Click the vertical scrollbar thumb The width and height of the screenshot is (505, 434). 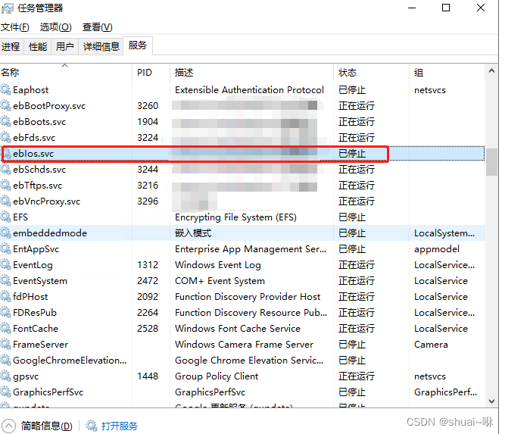click(x=492, y=161)
